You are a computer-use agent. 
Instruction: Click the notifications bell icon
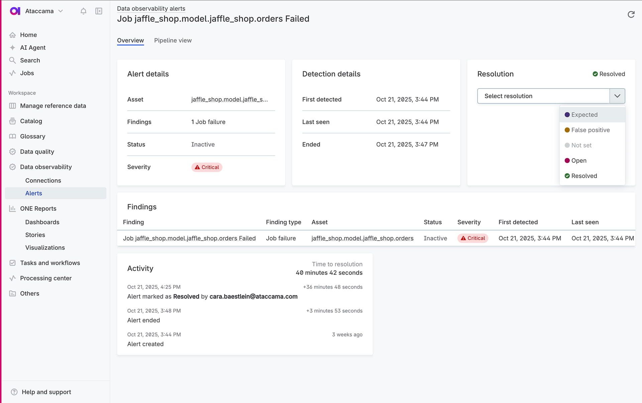point(83,11)
